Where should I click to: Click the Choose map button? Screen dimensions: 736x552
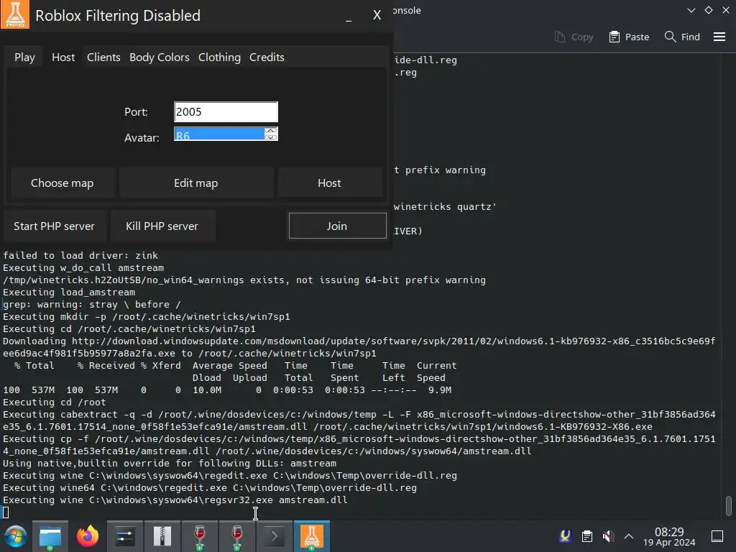[62, 183]
